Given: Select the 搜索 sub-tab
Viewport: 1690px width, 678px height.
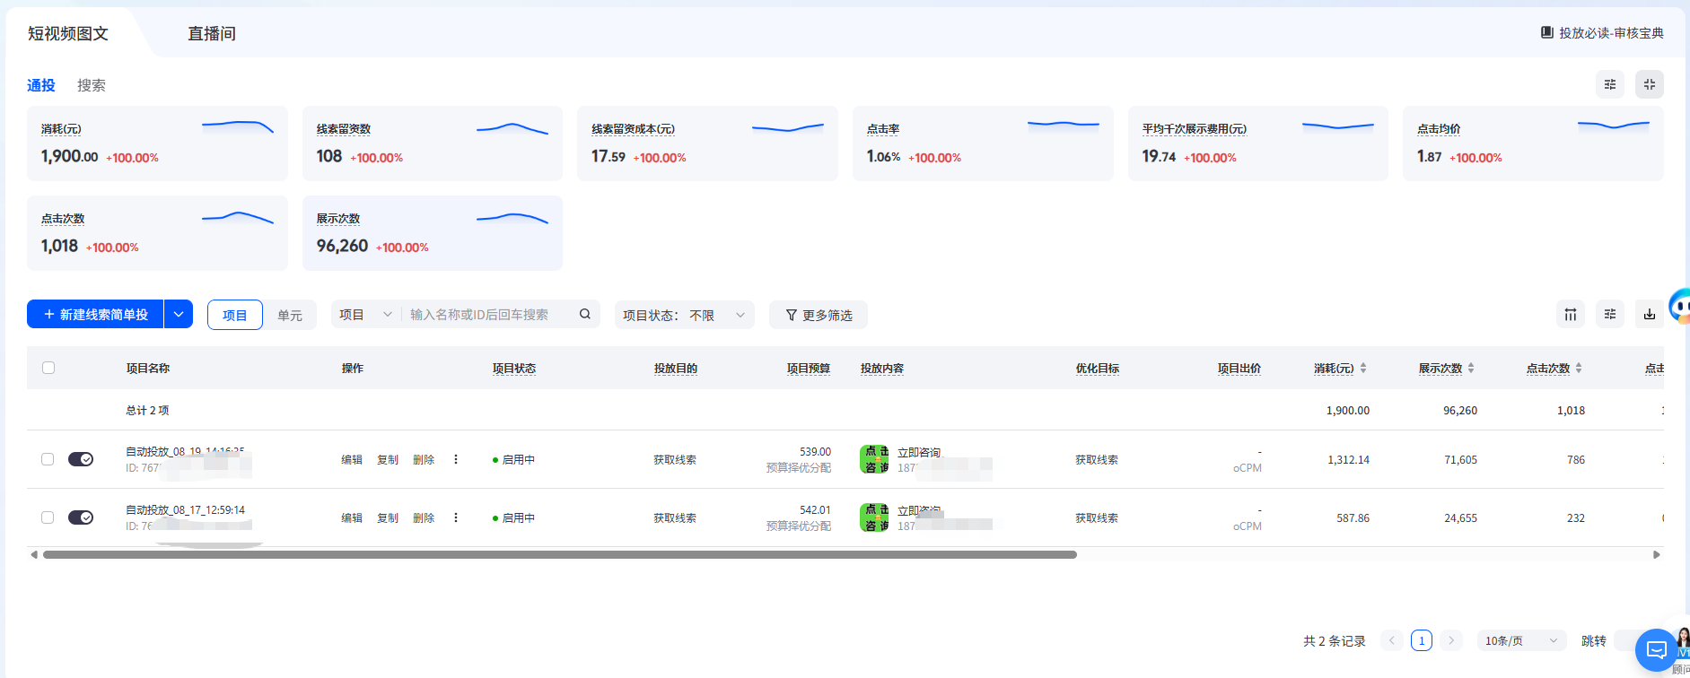Looking at the screenshot, I should tap(92, 85).
